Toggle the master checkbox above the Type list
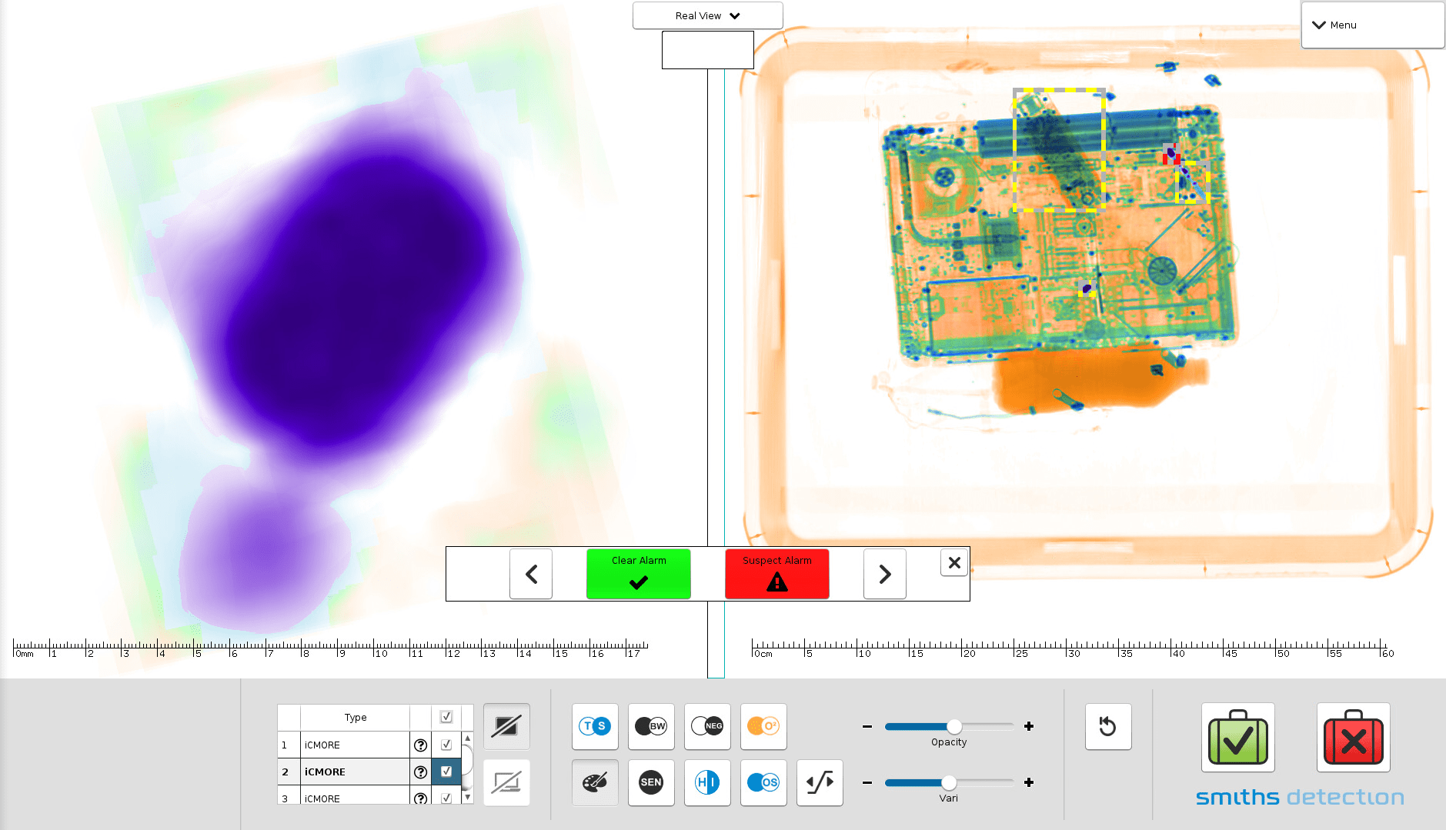 (x=446, y=715)
